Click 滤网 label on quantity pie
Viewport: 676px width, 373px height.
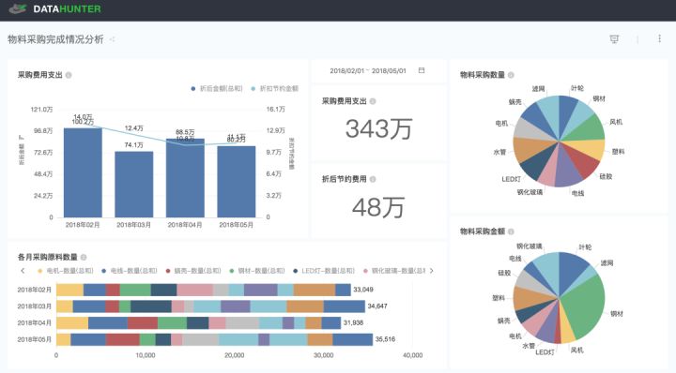tap(538, 89)
